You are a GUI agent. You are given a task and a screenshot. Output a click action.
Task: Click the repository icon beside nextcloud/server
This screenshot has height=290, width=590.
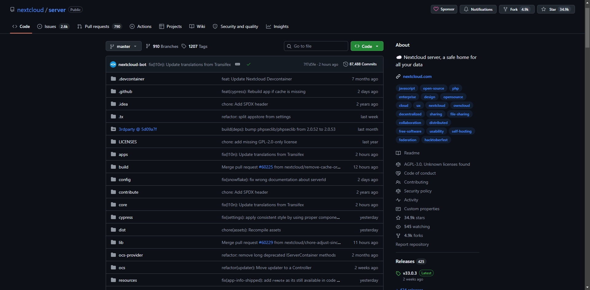coord(12,10)
